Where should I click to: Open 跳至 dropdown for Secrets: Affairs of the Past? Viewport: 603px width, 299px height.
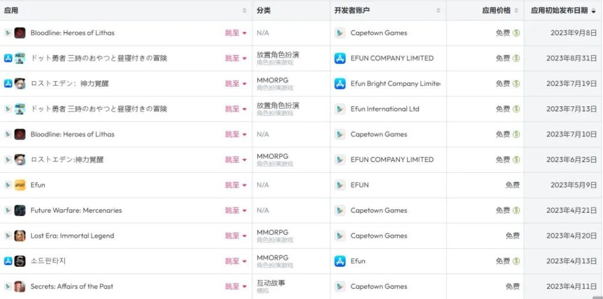pyautogui.click(x=236, y=286)
